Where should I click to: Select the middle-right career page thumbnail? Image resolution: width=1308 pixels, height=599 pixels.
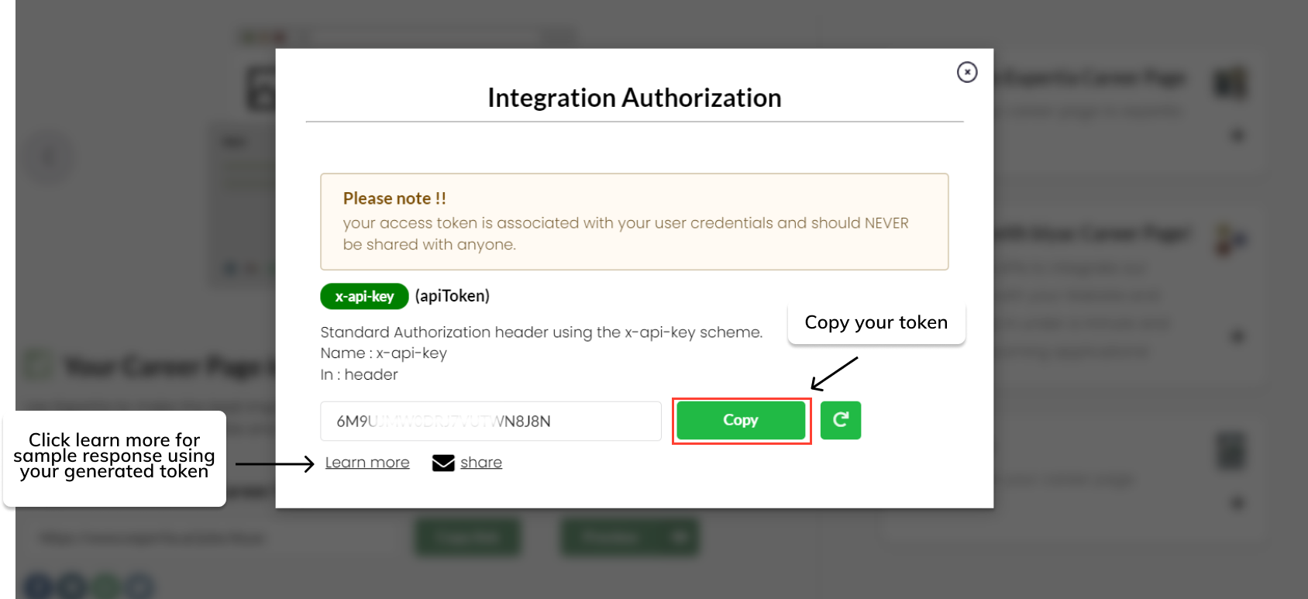[1231, 239]
